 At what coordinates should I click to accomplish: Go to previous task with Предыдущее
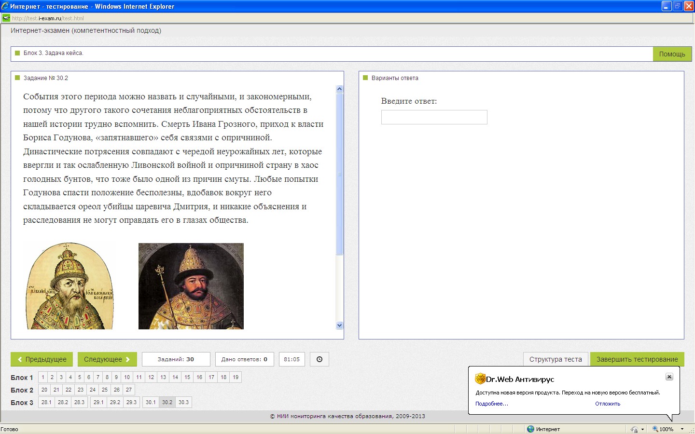pyautogui.click(x=42, y=359)
